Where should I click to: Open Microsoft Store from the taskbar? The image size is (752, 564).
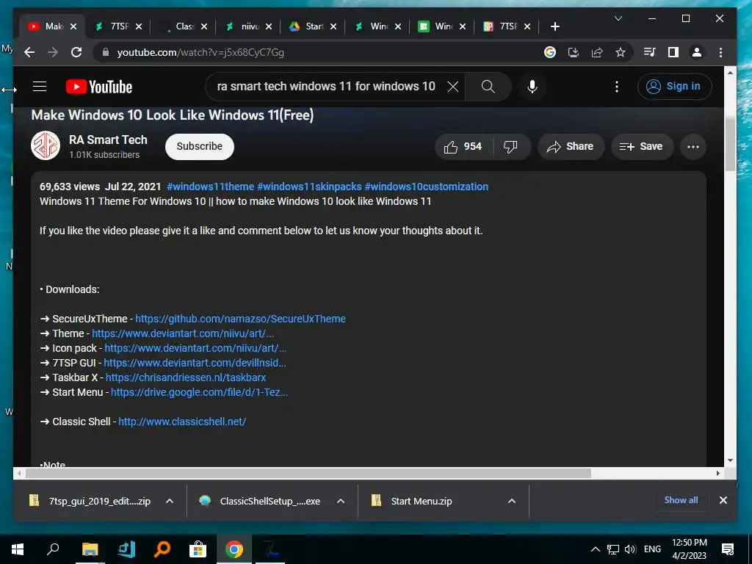point(198,549)
